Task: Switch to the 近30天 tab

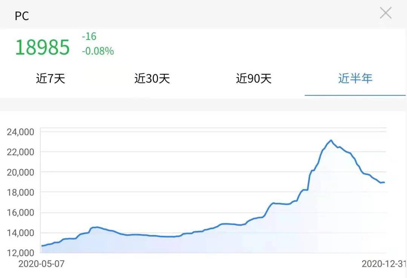Action: (152, 78)
